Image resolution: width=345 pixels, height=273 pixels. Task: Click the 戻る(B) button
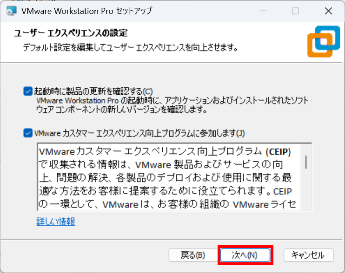coord(193,255)
